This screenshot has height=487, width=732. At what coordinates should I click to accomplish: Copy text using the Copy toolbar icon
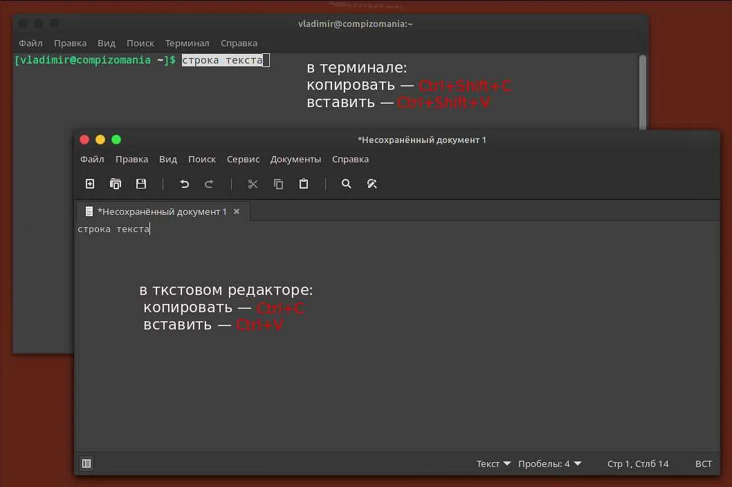pyautogui.click(x=278, y=184)
